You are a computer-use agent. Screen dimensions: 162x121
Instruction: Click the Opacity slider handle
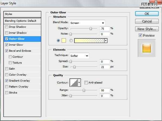(91, 29)
